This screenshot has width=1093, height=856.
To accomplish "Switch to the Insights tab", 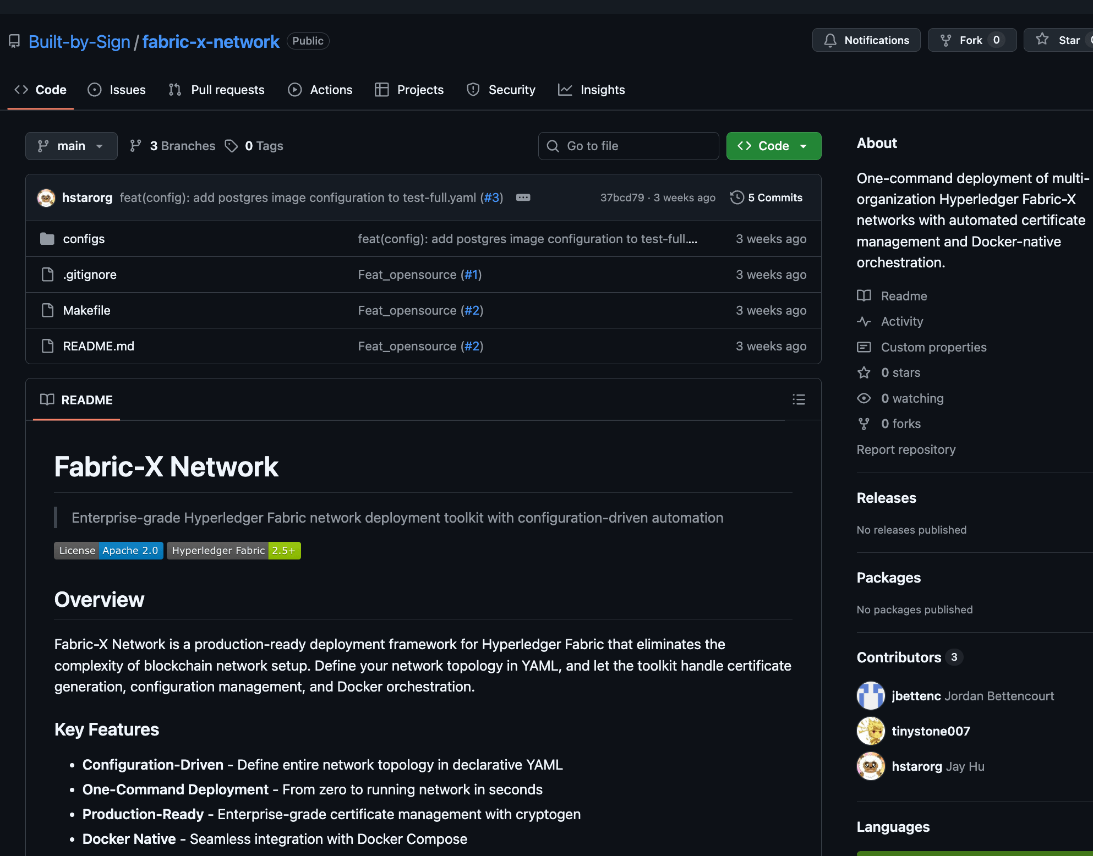I will (x=592, y=90).
